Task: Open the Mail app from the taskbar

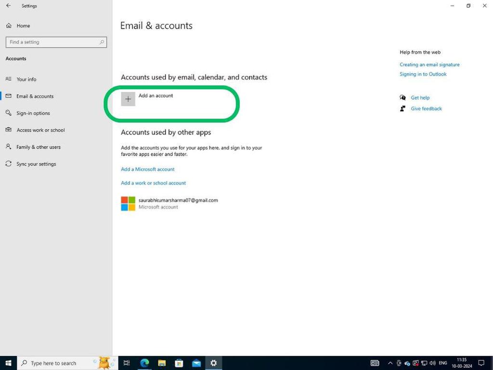Action: [x=196, y=363]
